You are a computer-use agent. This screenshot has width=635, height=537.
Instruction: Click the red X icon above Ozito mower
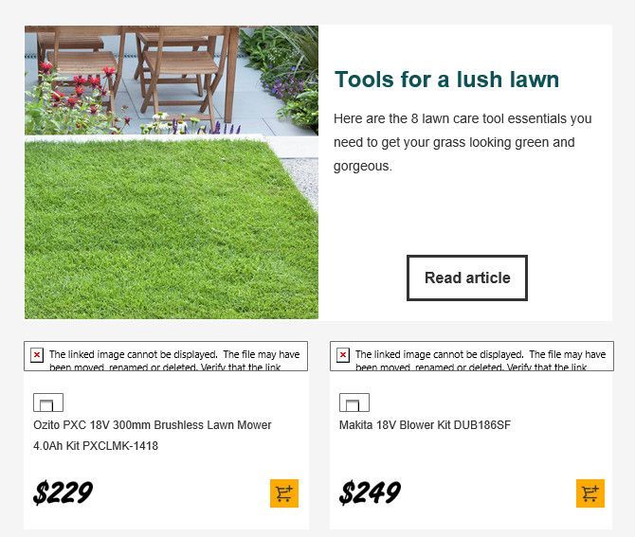(x=37, y=355)
